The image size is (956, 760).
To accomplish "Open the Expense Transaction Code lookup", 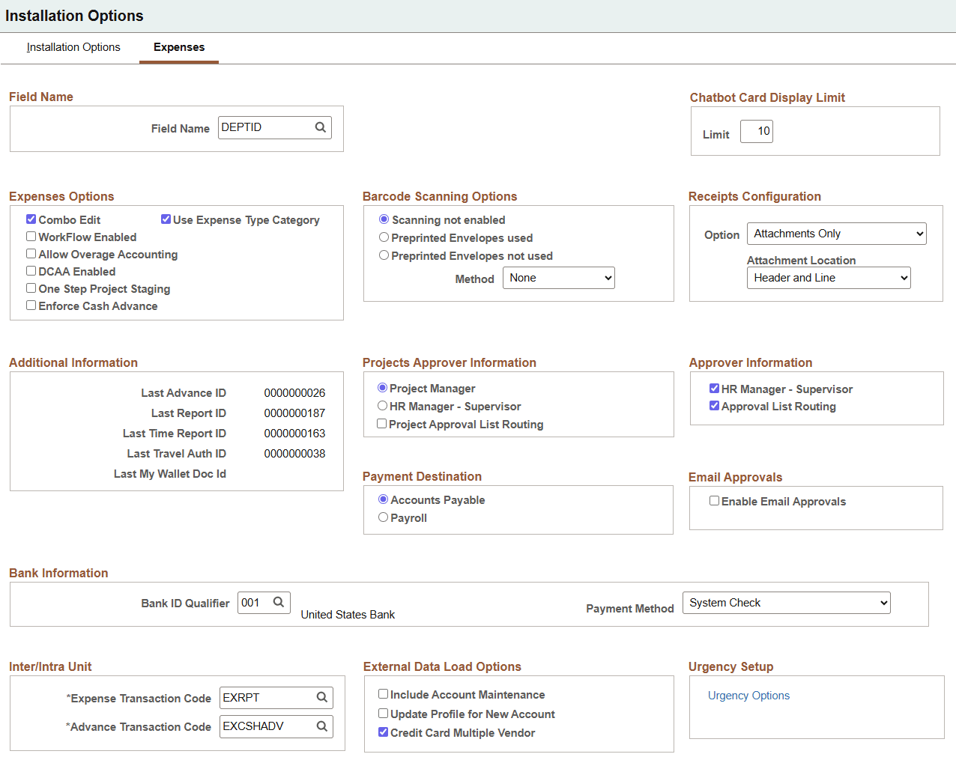I will click(322, 697).
